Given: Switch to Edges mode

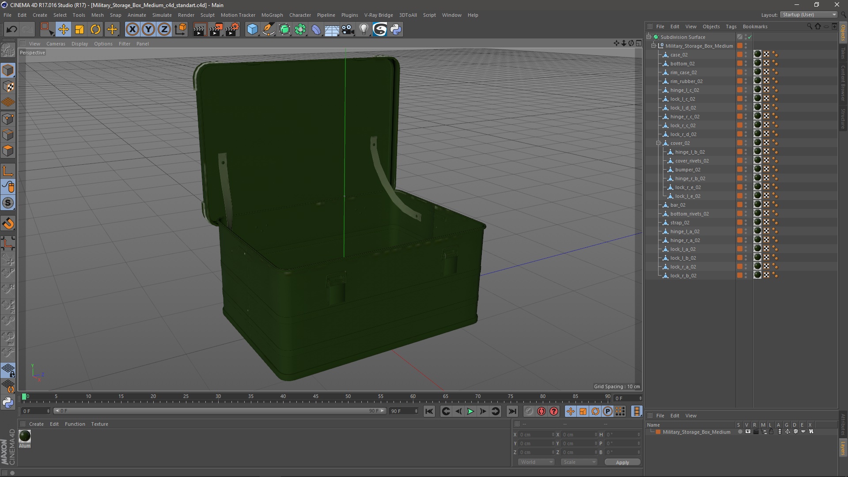Looking at the screenshot, I should (x=8, y=135).
